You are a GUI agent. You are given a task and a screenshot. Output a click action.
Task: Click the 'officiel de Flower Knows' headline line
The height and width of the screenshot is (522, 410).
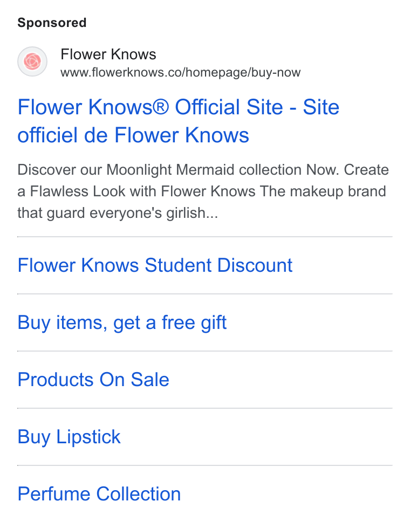pyautogui.click(x=133, y=135)
